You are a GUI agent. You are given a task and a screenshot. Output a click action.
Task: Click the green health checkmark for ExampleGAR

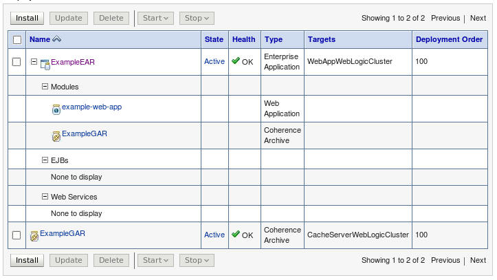[236, 235]
